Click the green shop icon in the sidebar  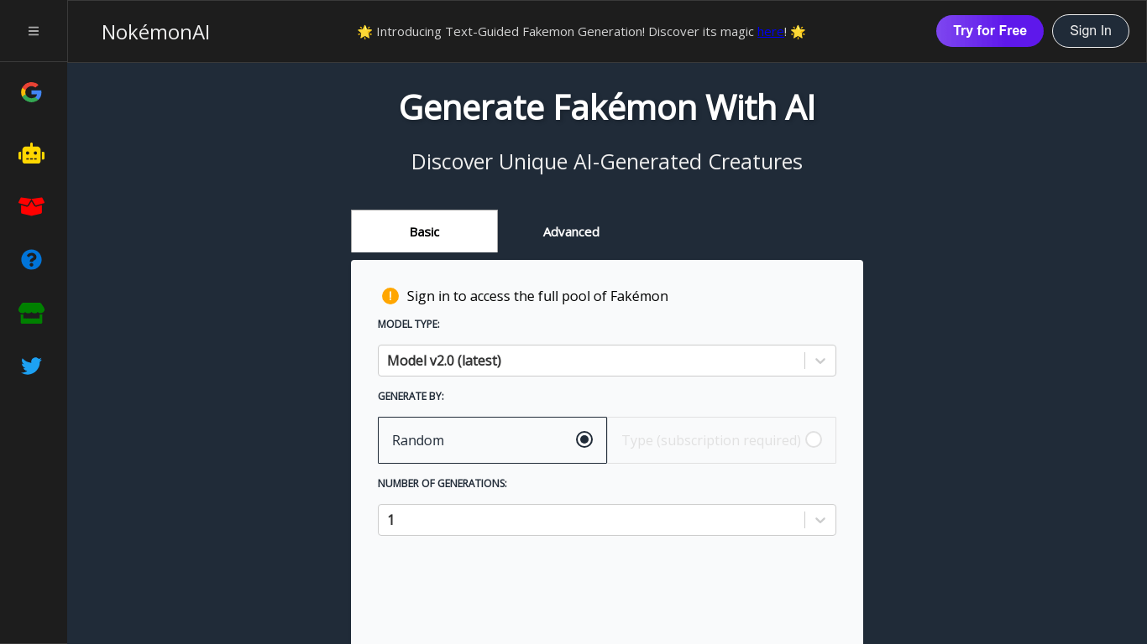click(31, 312)
